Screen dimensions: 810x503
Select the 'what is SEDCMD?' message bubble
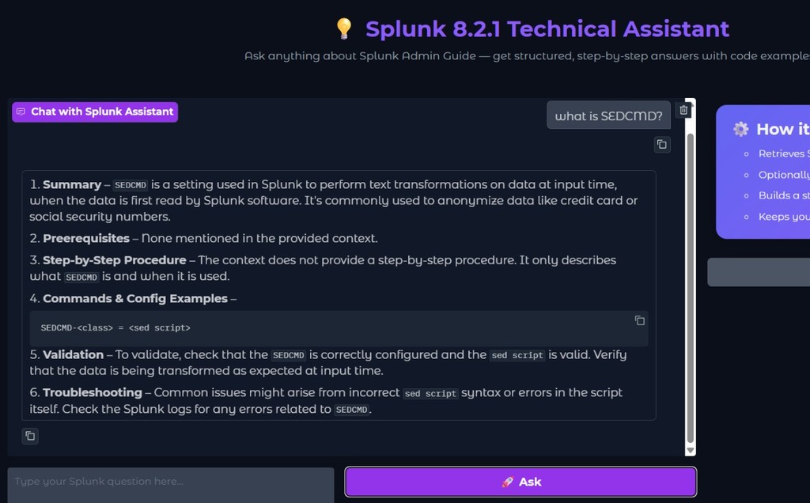click(x=608, y=116)
